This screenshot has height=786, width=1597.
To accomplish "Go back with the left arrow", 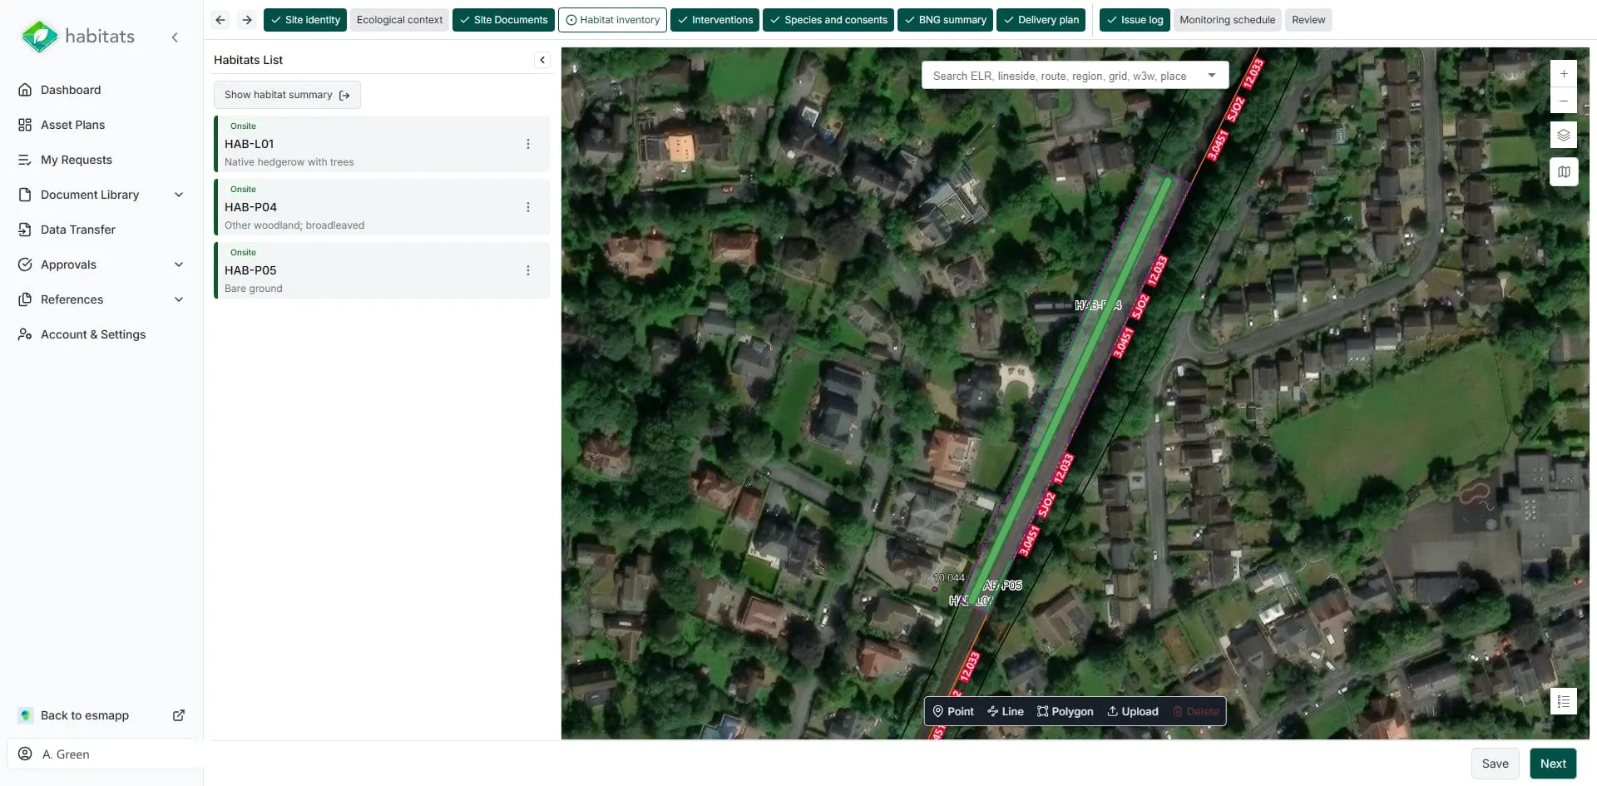I will pos(220,20).
